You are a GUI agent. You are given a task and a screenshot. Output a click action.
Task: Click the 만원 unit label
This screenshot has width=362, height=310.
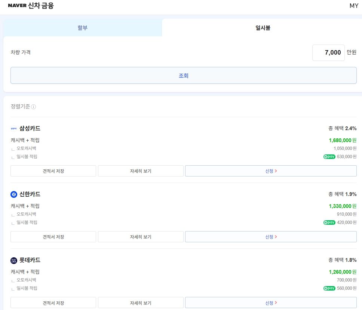(x=352, y=52)
